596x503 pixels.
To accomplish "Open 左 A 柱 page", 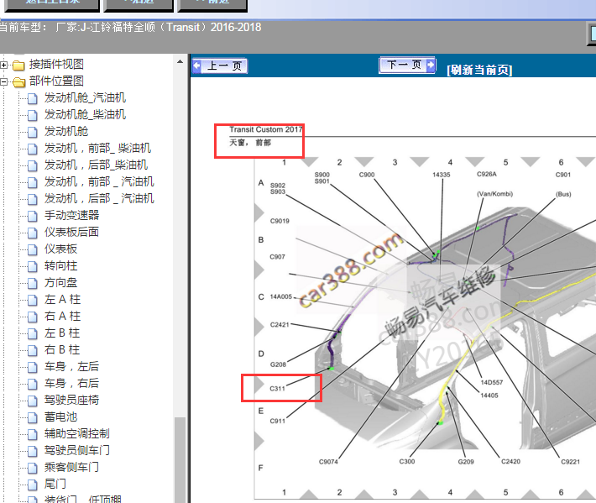I will pos(62,299).
